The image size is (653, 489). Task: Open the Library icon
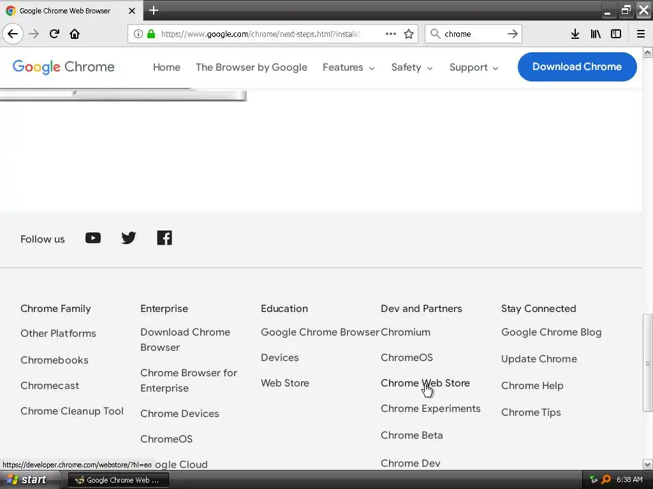(x=596, y=34)
